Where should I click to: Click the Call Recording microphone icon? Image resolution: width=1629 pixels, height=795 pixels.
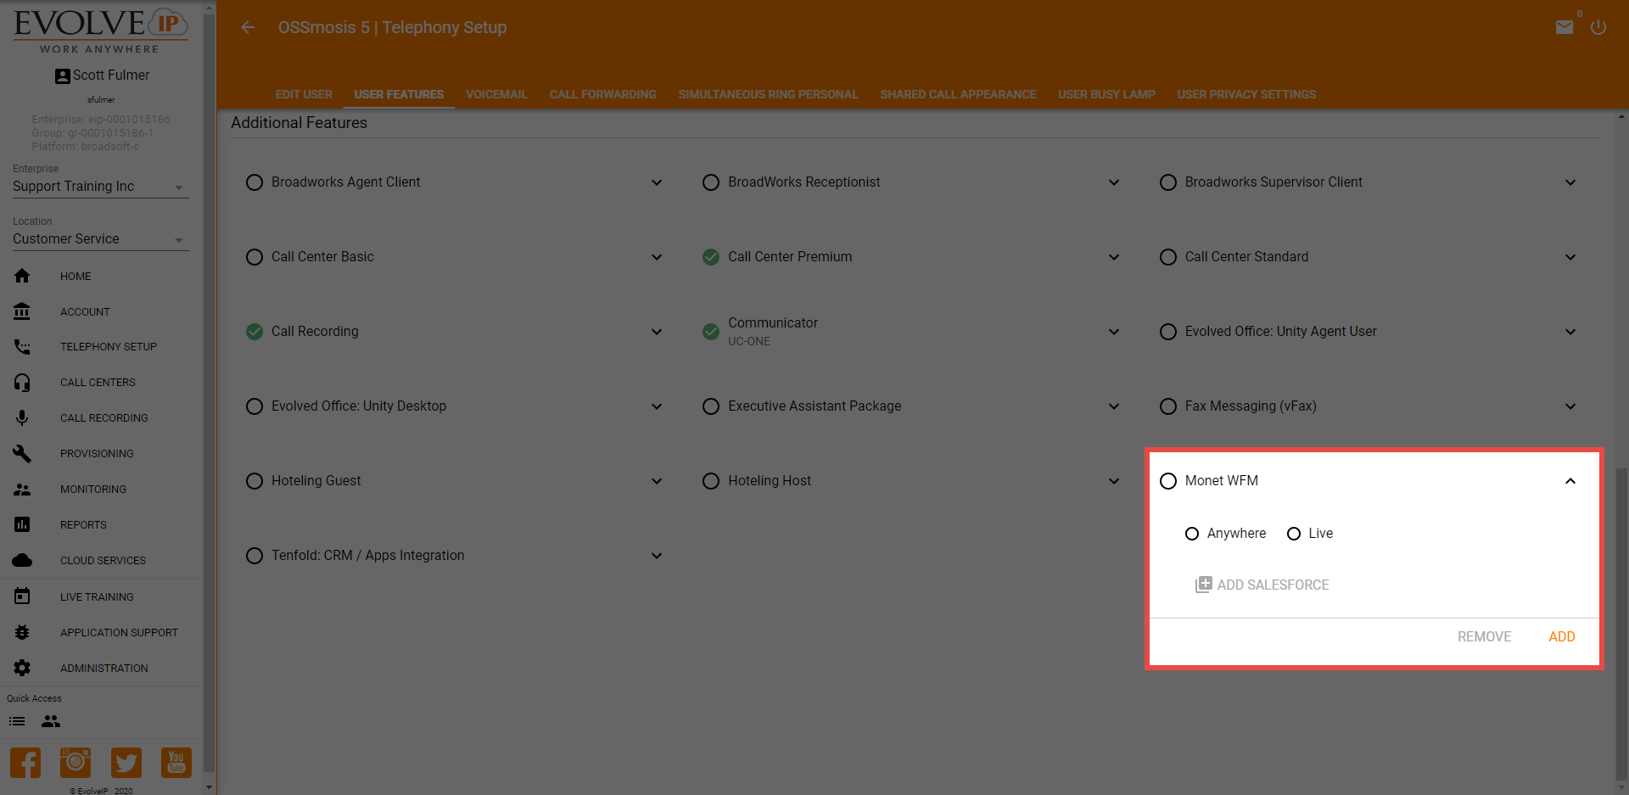click(22, 418)
